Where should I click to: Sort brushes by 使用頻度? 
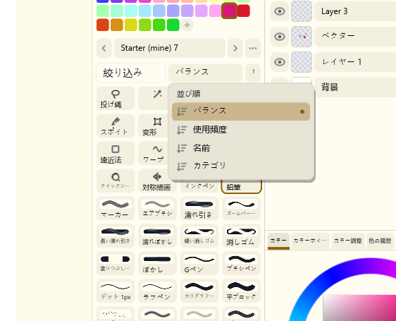[x=241, y=130]
